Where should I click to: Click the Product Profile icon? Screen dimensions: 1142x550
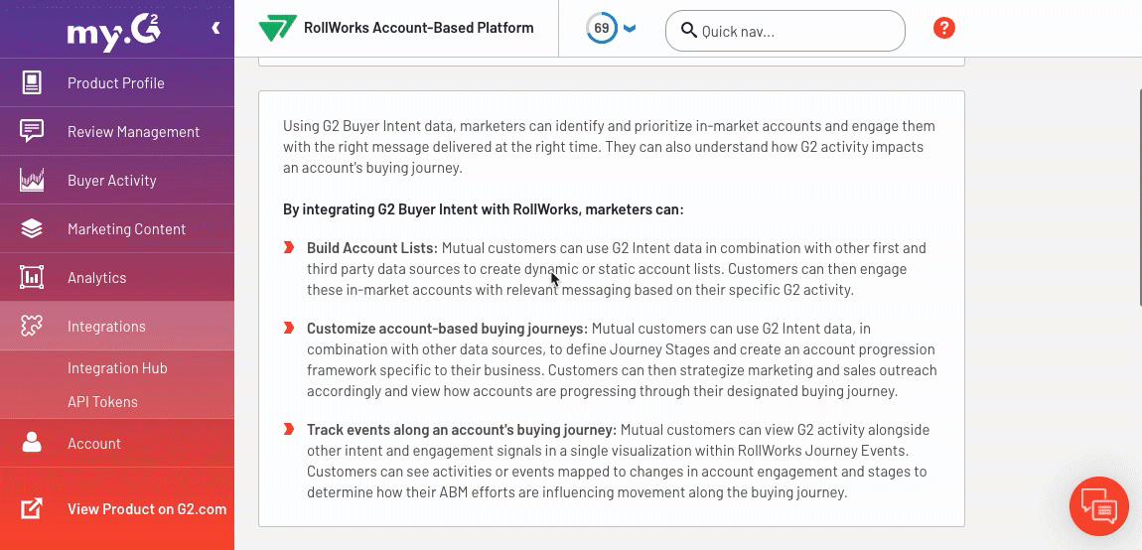click(32, 83)
